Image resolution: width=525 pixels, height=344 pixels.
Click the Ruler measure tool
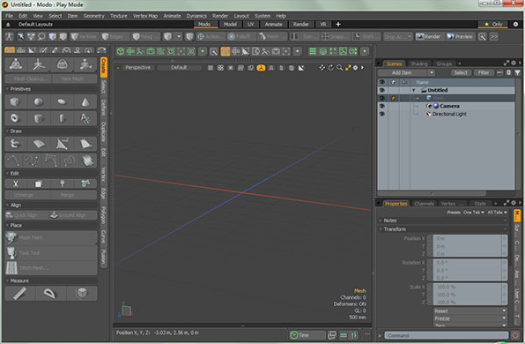tap(19, 294)
